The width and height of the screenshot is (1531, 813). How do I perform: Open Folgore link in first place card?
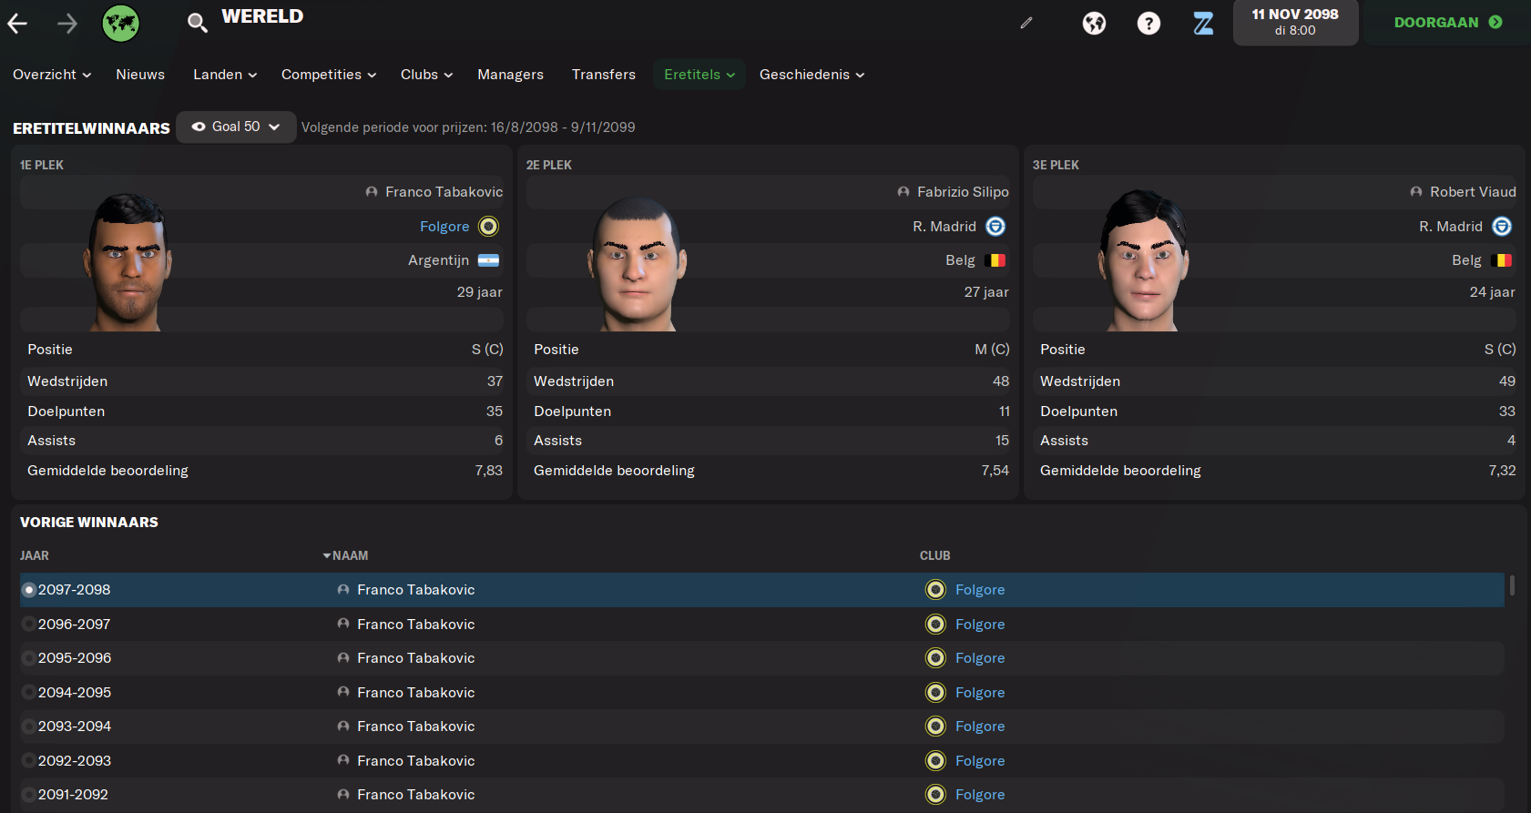pyautogui.click(x=444, y=227)
